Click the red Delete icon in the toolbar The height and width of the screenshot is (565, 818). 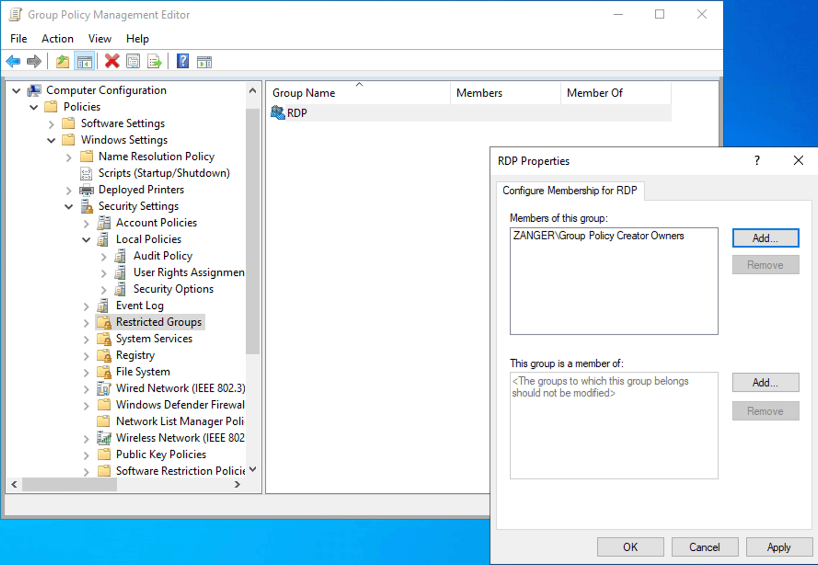coord(112,61)
